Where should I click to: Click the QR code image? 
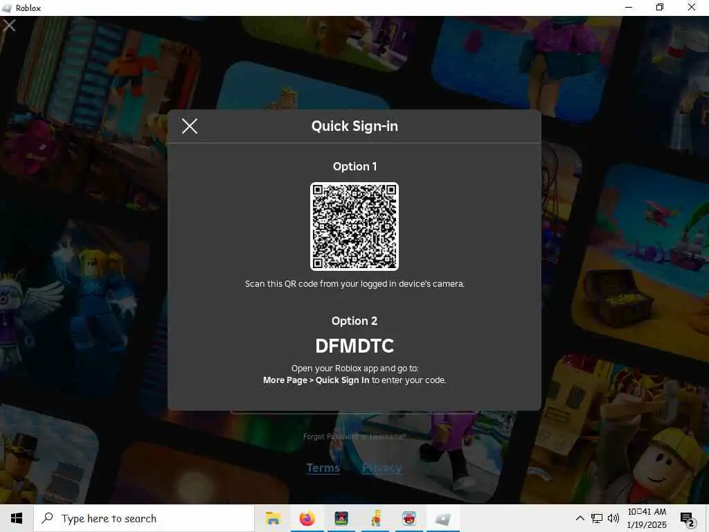pyautogui.click(x=354, y=227)
